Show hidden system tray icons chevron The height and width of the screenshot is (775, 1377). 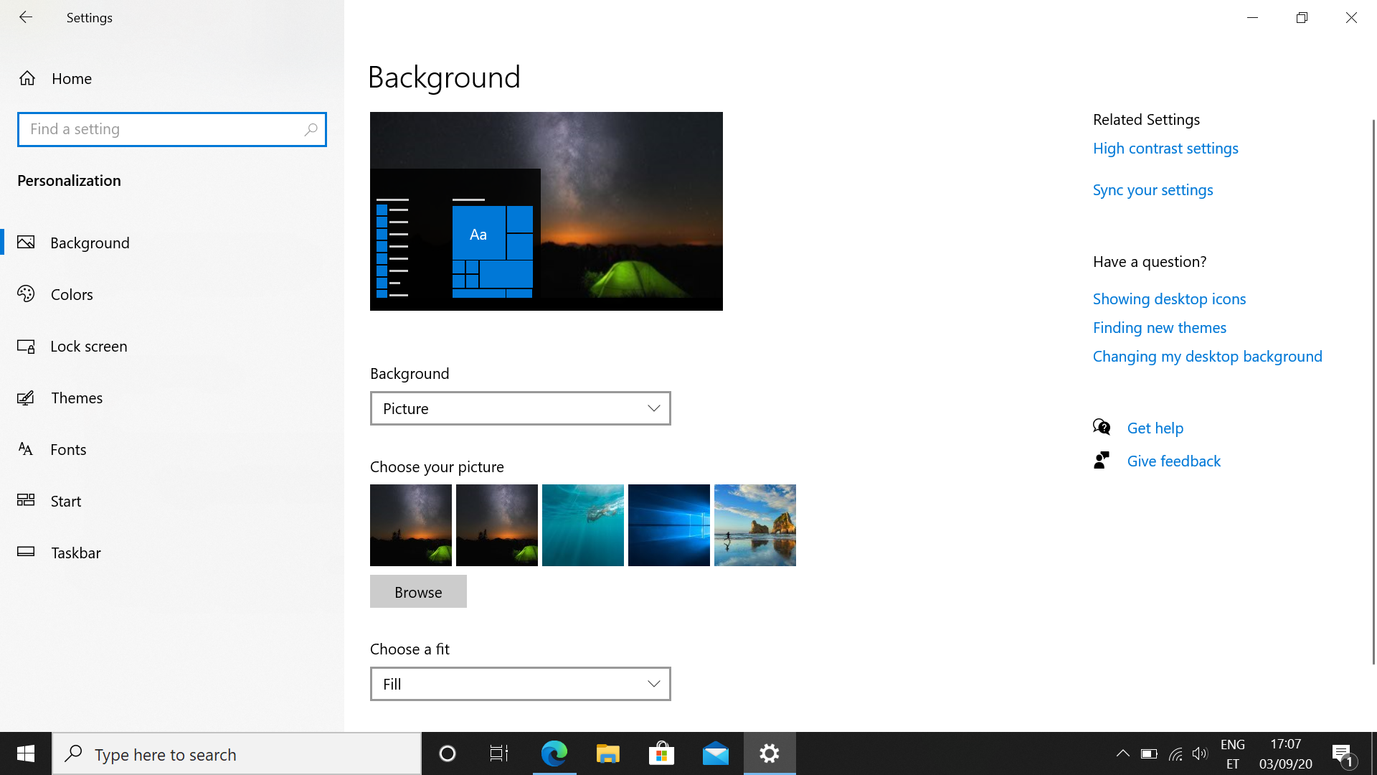coord(1122,753)
